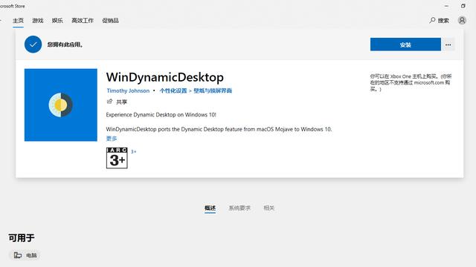The width and height of the screenshot is (476, 267).
Task: Go to the 促销品 deals tab
Action: tap(110, 21)
